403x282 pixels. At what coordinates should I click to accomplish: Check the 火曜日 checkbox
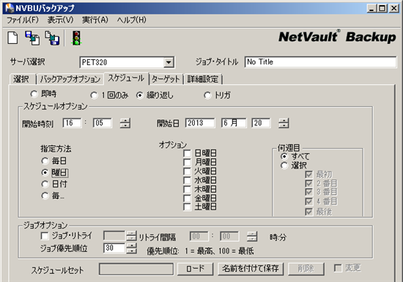click(187, 171)
